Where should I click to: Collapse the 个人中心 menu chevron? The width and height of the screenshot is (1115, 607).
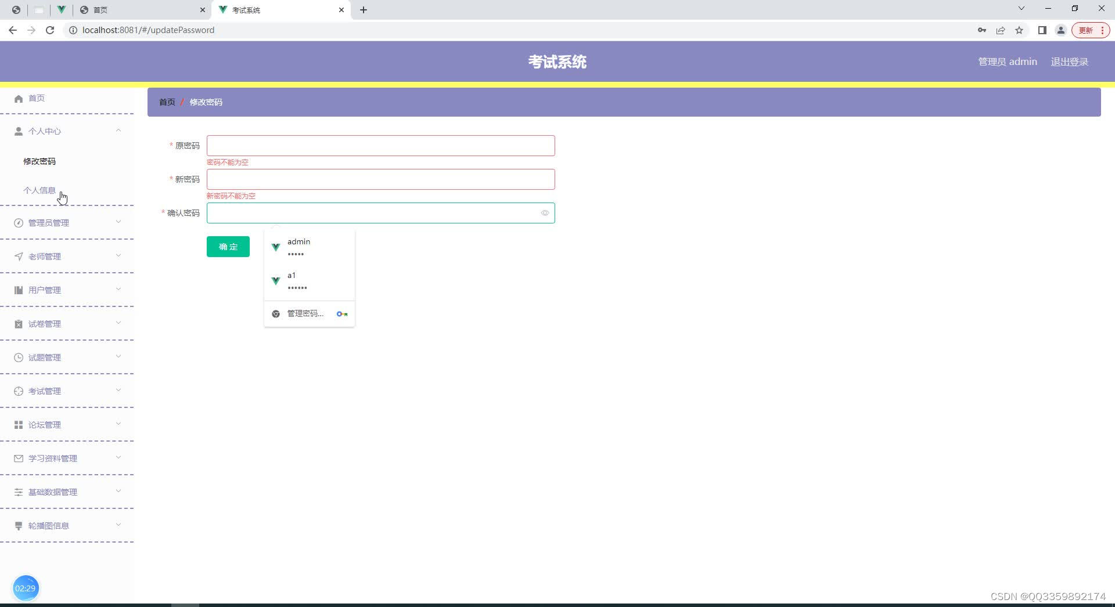pyautogui.click(x=118, y=131)
